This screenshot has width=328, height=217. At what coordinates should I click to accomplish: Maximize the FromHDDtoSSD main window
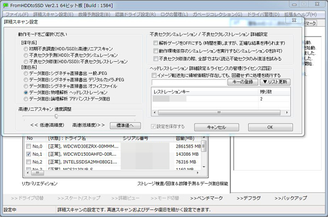click(x=304, y=4)
